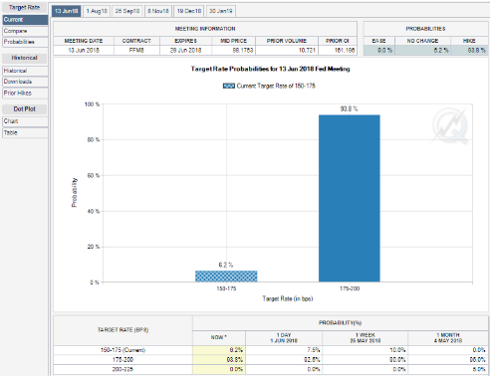Click the MID PRICE column header
Viewport: 490px width, 376px height.
pos(234,41)
